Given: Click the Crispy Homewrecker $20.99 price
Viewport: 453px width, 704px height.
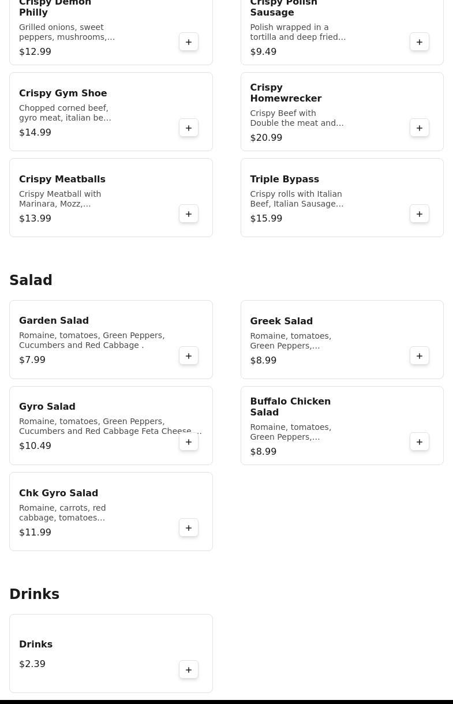Looking at the screenshot, I should tap(266, 138).
